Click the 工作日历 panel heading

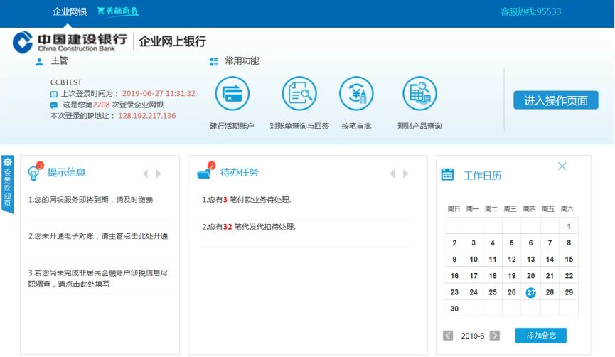(x=483, y=176)
